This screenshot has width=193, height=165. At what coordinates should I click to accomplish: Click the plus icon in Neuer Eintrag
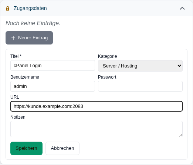[13, 38]
